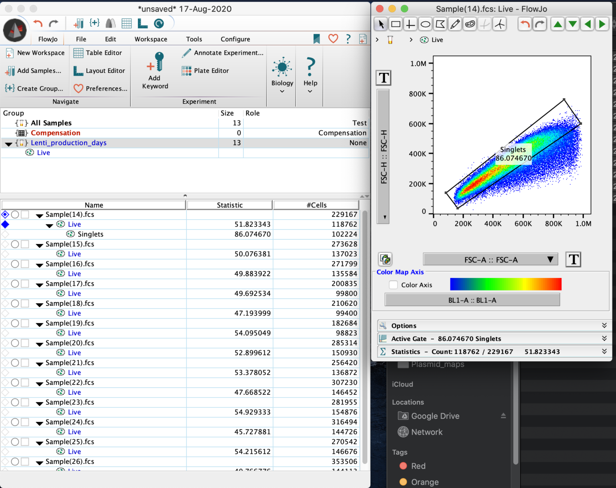Go to previous sample with green up arrow

pos(558,24)
